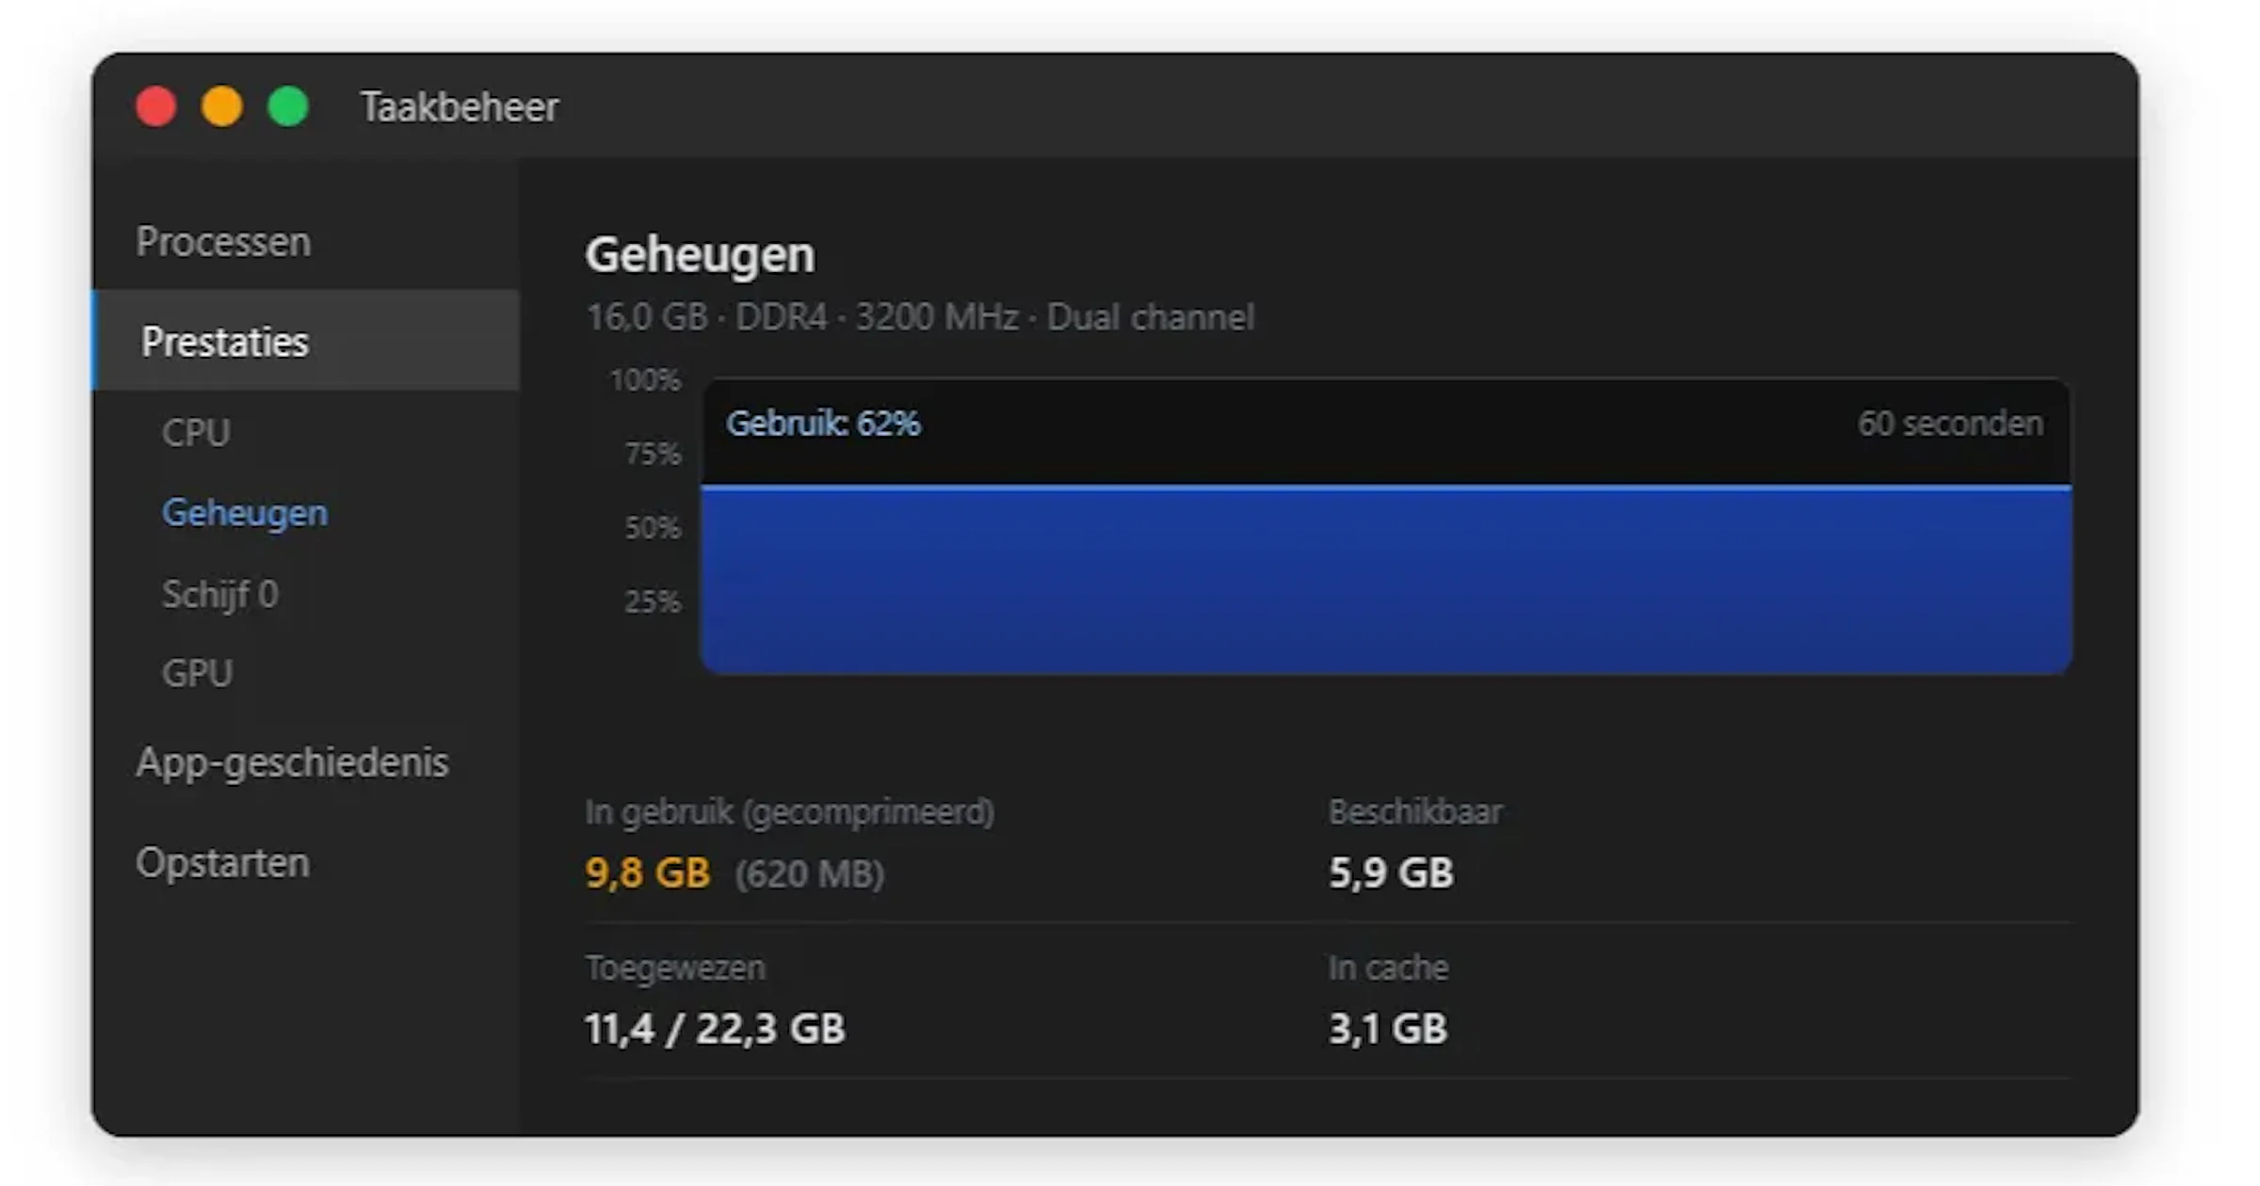
Task: Click the 16,0 GB DDR4 spec line
Action: click(920, 317)
